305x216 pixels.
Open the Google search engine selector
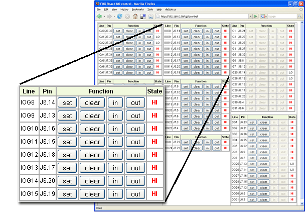(263, 17)
